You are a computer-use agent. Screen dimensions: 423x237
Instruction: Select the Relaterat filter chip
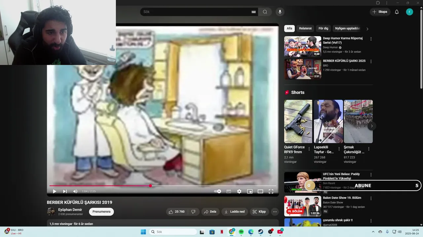coord(305,28)
